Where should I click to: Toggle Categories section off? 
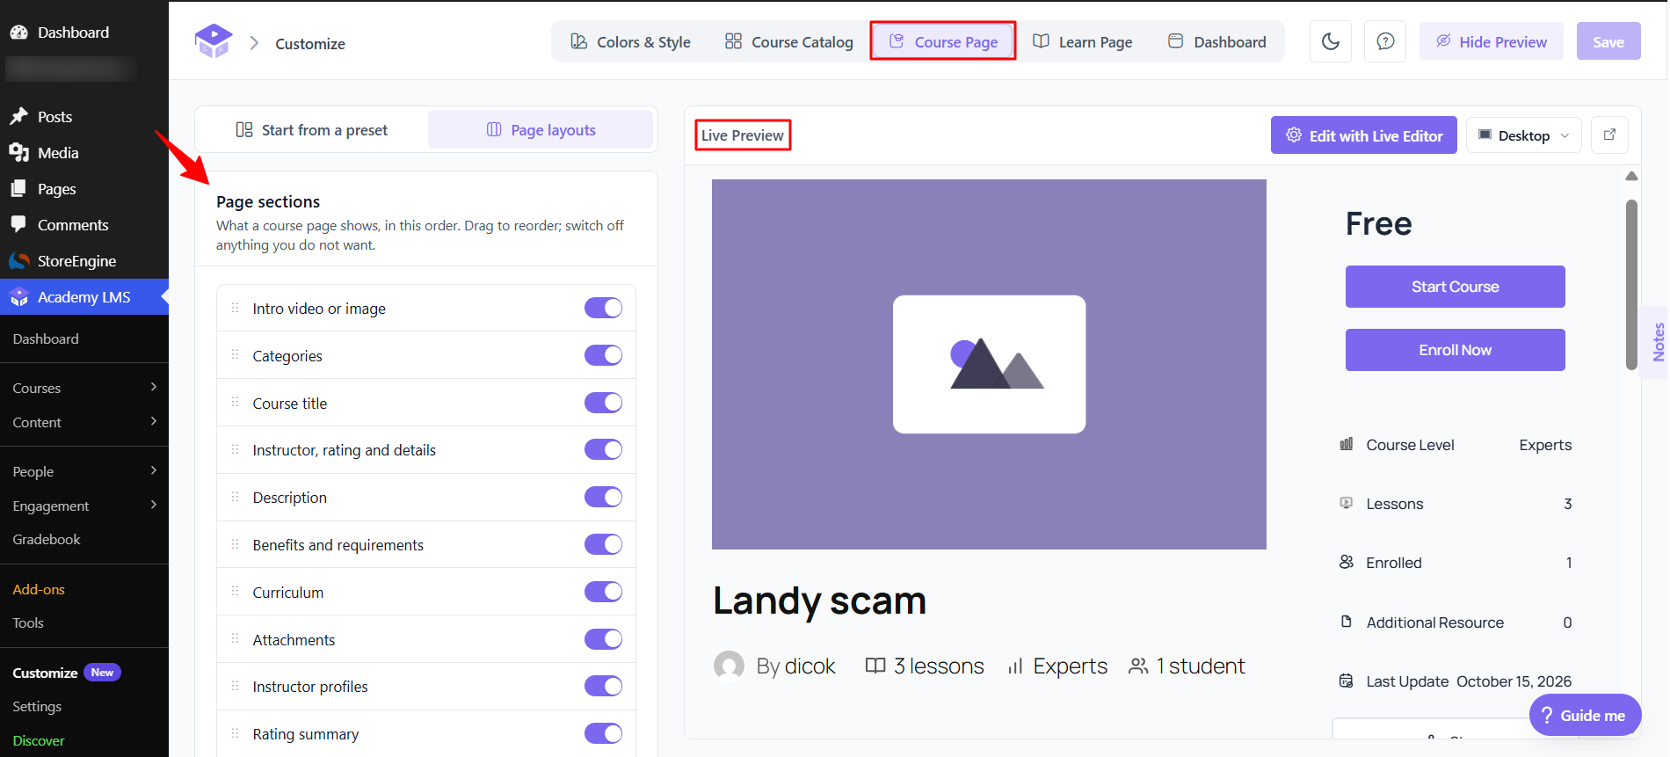click(x=603, y=355)
